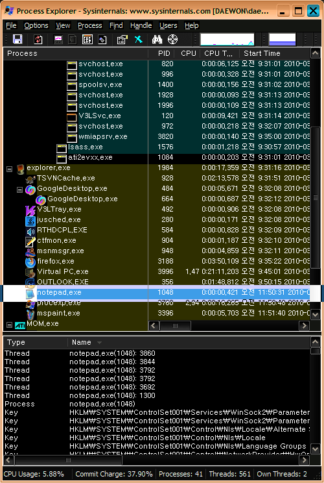Click the binoculars Find Handle icon
The width and height of the screenshot is (324, 483).
click(x=157, y=40)
